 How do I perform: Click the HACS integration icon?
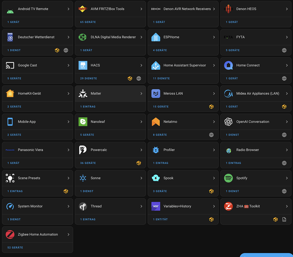coord(83,65)
